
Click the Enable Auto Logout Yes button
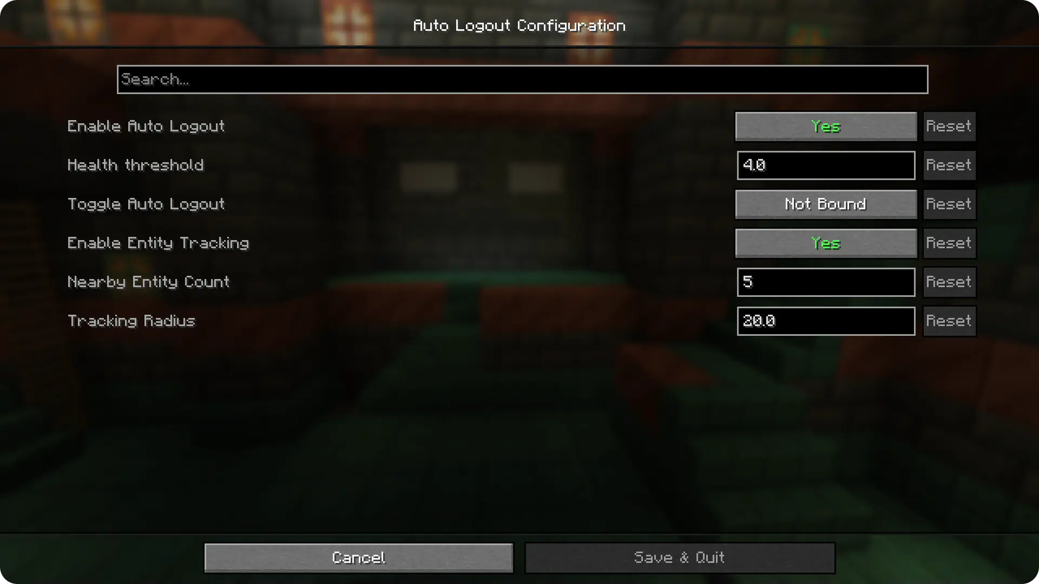pyautogui.click(x=826, y=126)
